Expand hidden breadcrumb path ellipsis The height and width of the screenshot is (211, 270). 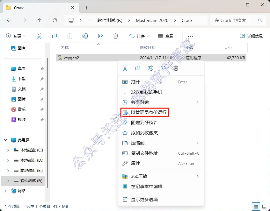90,20
